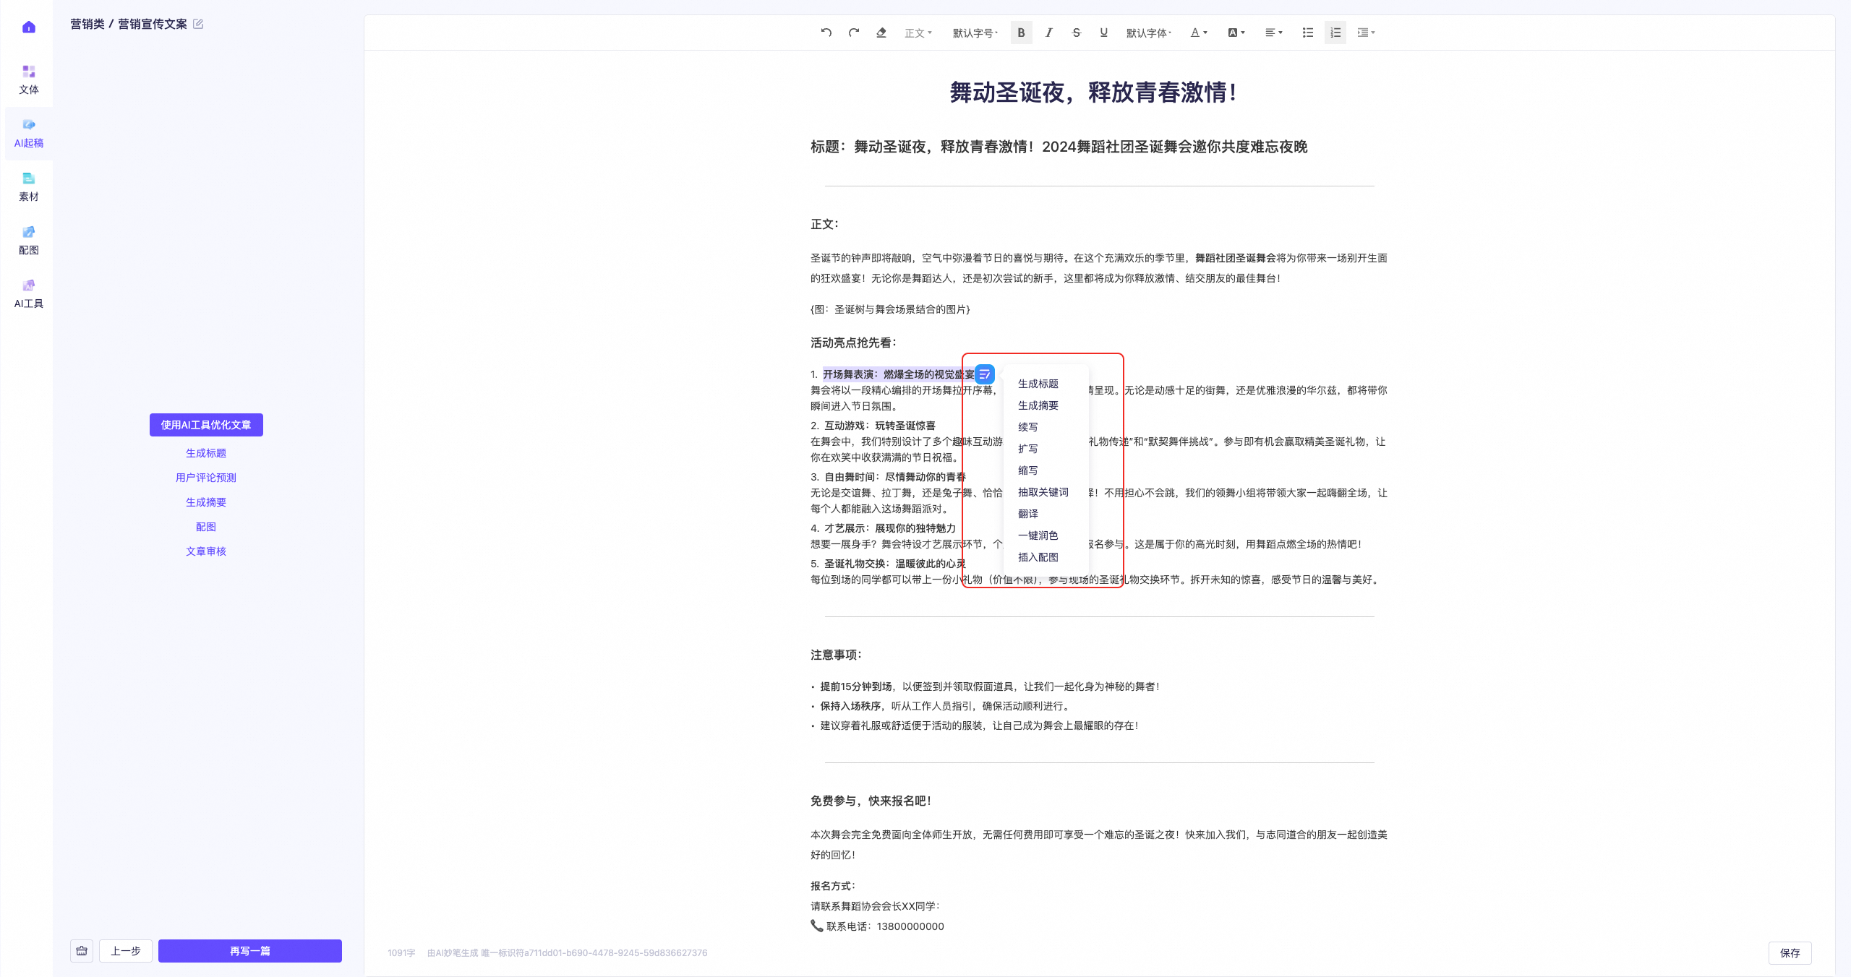This screenshot has height=977, width=1851.
Task: Open the AI工具 sidebar panel
Action: pyautogui.click(x=29, y=294)
